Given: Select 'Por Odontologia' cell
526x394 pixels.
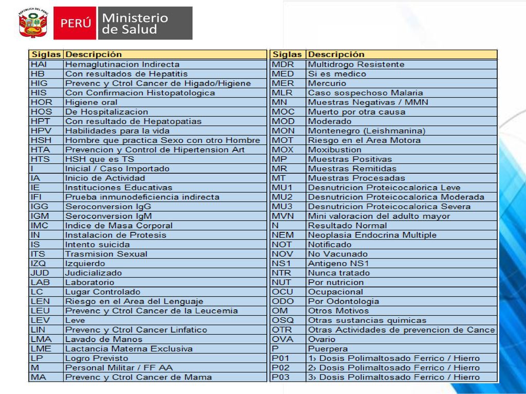Looking at the screenshot, I should click(x=401, y=301).
